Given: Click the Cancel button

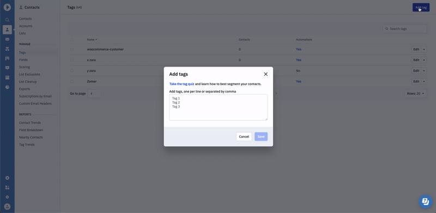Looking at the screenshot, I should click(244, 137).
